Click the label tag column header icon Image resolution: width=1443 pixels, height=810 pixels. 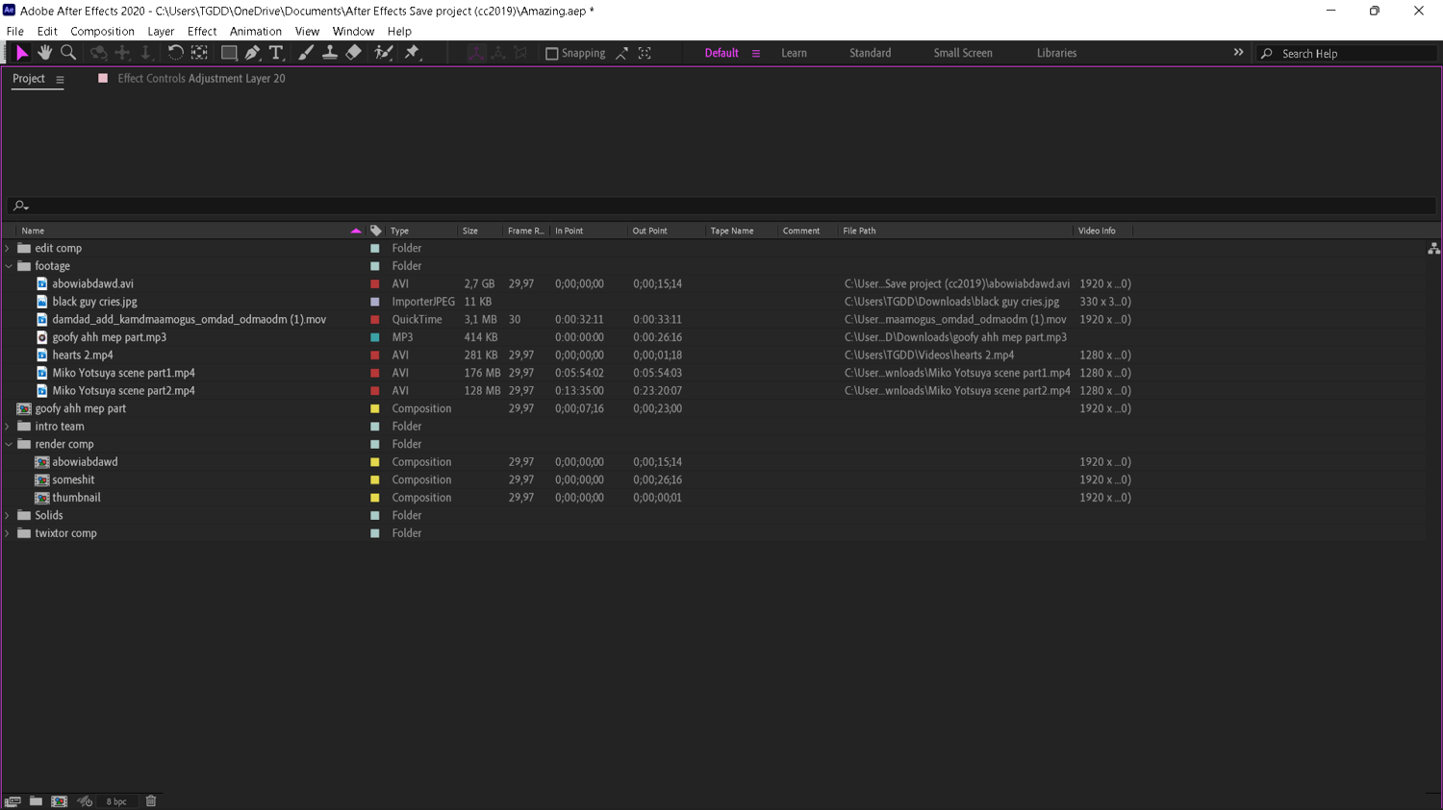pyautogui.click(x=376, y=231)
